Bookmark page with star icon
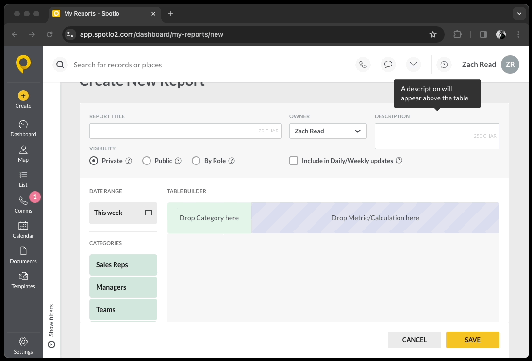This screenshot has height=361, width=532. (x=432, y=34)
